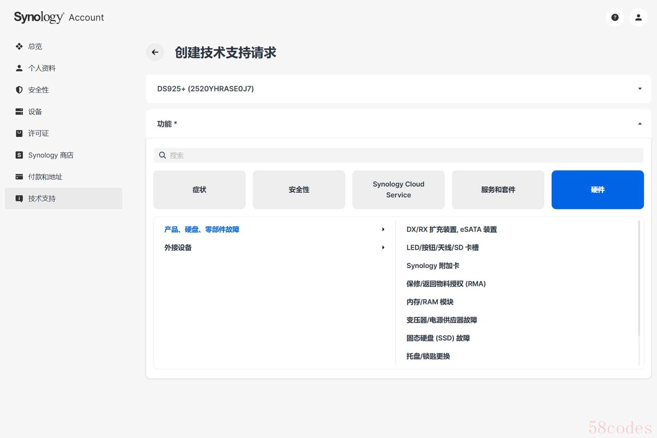
Task: Click the 功能 * section header
Action: pos(399,124)
